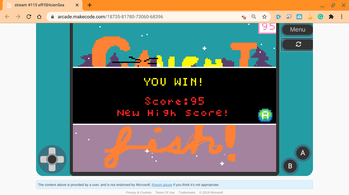The height and width of the screenshot is (195, 349).
Task: Open page zoom via the magnifier icon
Action: point(254,16)
